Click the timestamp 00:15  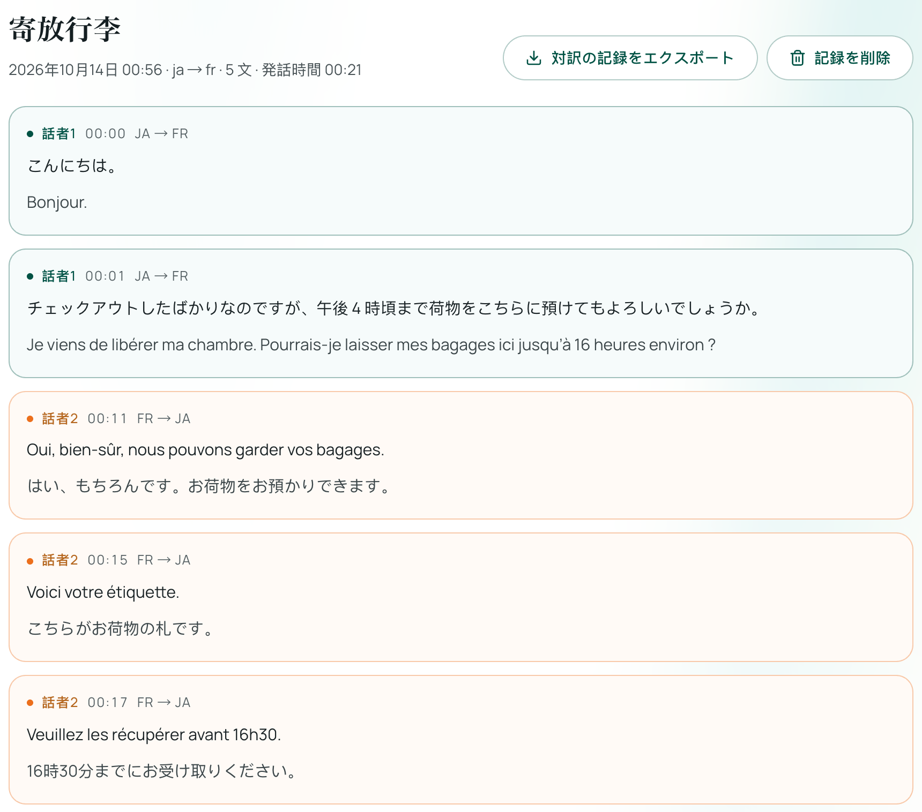(x=108, y=560)
